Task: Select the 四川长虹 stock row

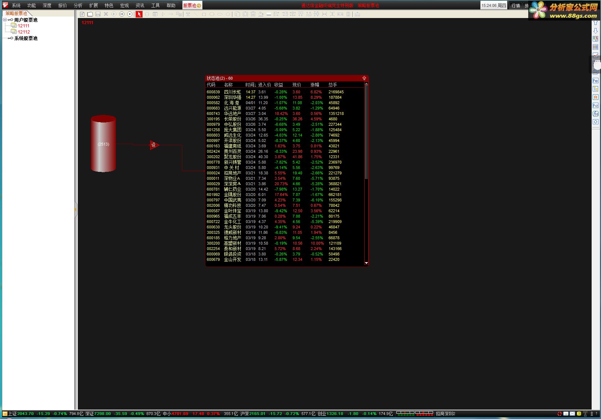Action: (285, 92)
